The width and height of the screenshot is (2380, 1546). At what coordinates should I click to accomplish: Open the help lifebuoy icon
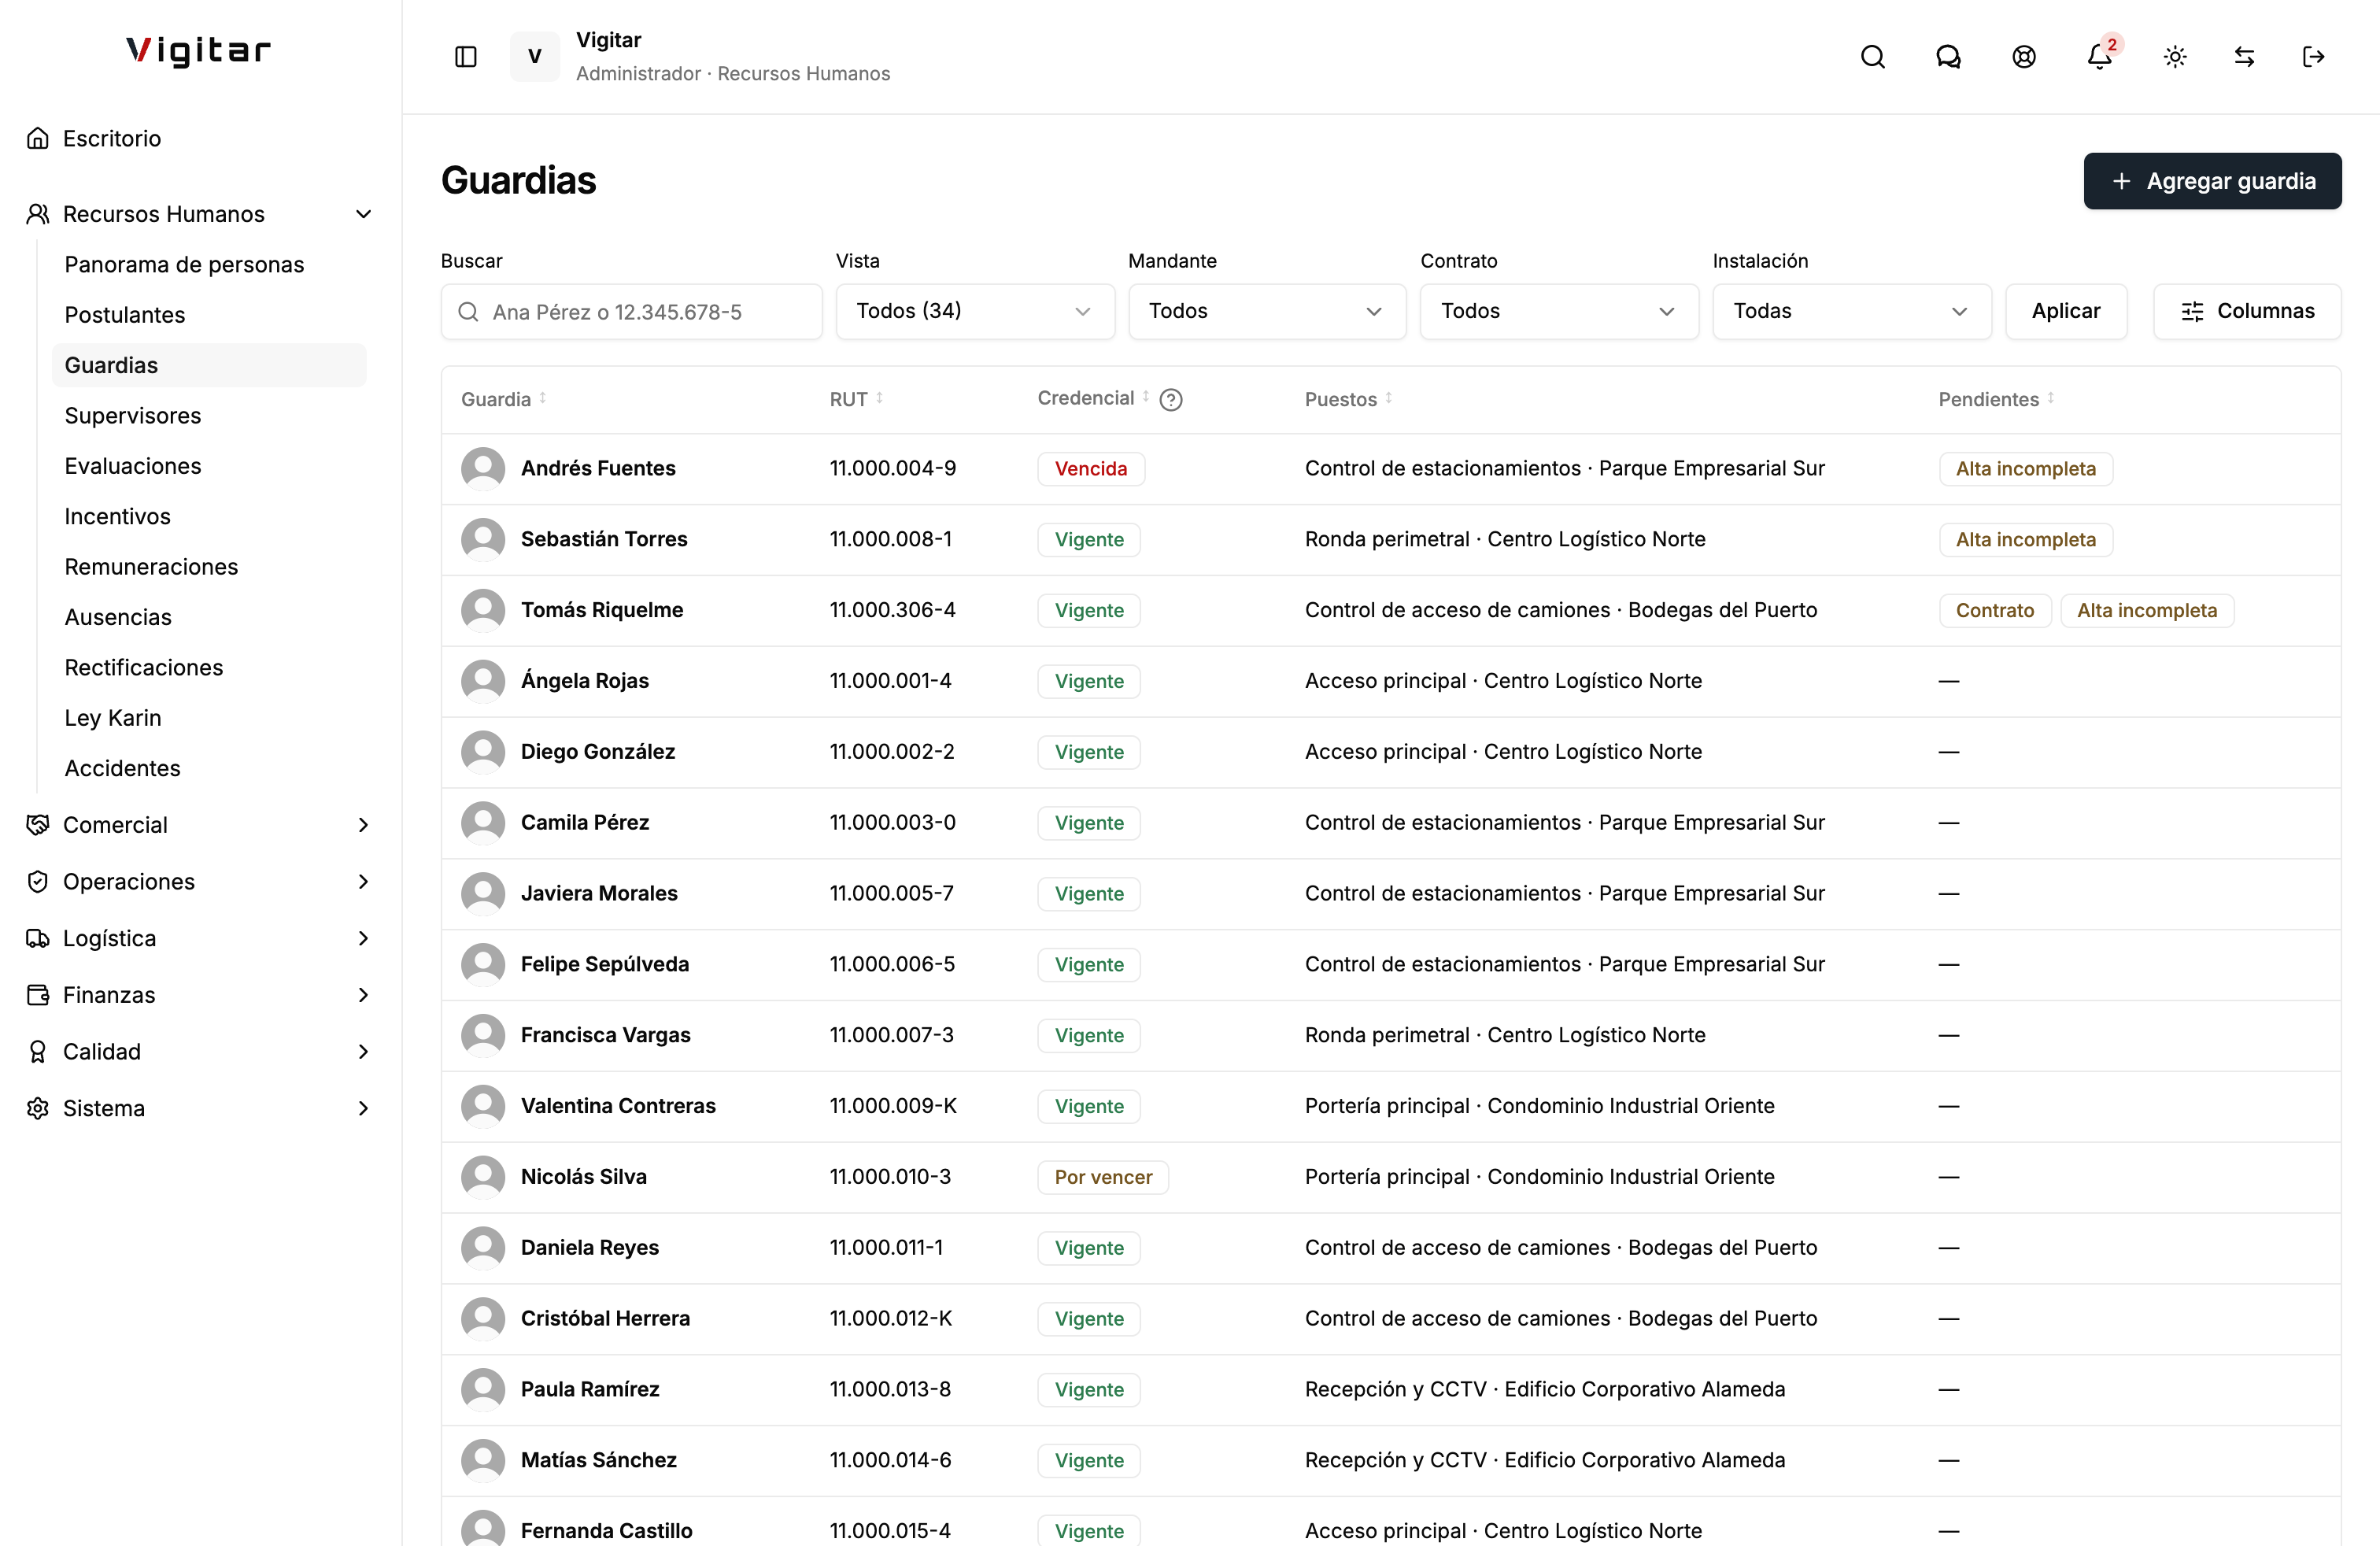coord(2024,57)
